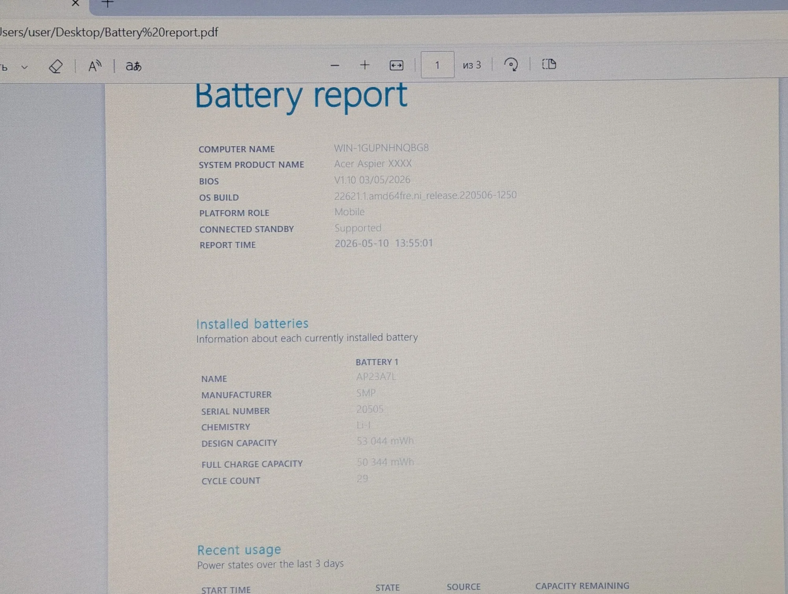This screenshot has width=788, height=594.
Task: Select the OS build value 22621.1.amd64fre
Action: [x=426, y=195]
